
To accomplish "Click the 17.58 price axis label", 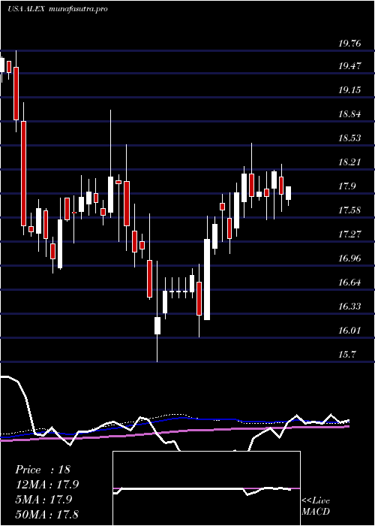I will click(x=350, y=210).
